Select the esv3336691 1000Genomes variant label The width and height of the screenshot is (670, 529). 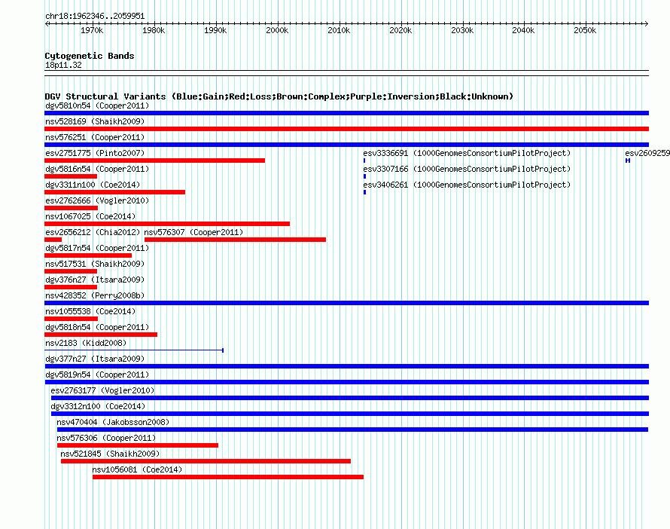click(467, 153)
